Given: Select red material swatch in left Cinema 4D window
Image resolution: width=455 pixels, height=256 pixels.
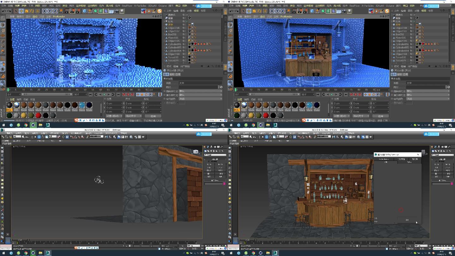Looking at the screenshot, I should [x=38, y=115].
